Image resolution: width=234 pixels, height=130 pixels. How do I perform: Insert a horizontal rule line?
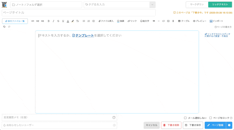159,21
